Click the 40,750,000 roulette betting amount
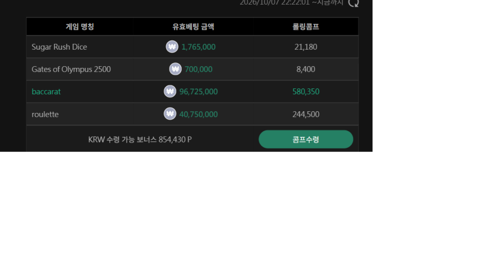This screenshot has width=477, height=268. [x=198, y=115]
